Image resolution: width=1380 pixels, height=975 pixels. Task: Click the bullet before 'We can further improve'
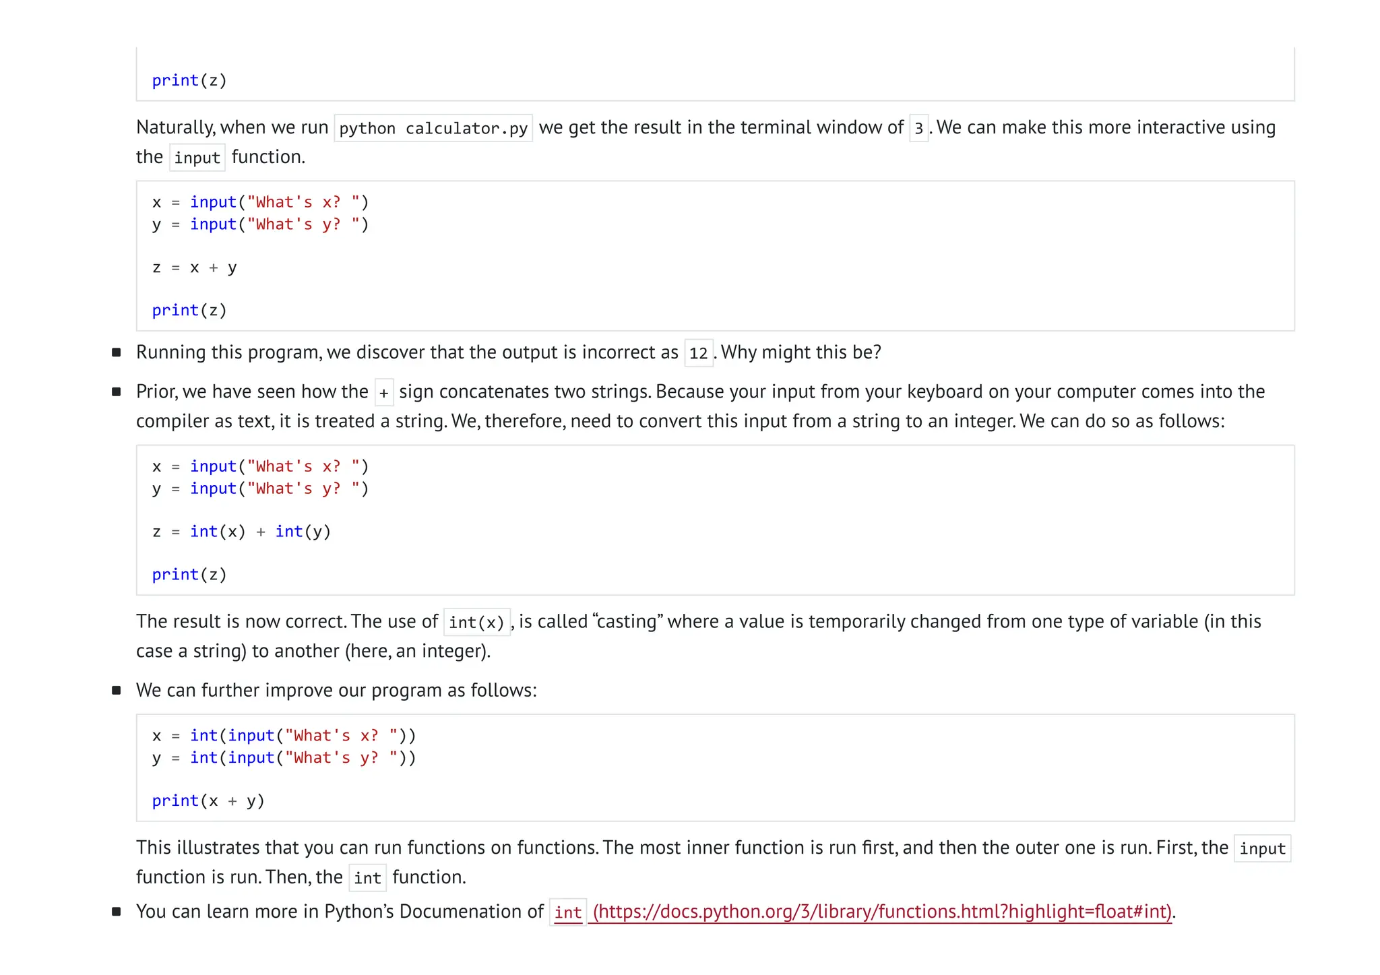click(117, 690)
